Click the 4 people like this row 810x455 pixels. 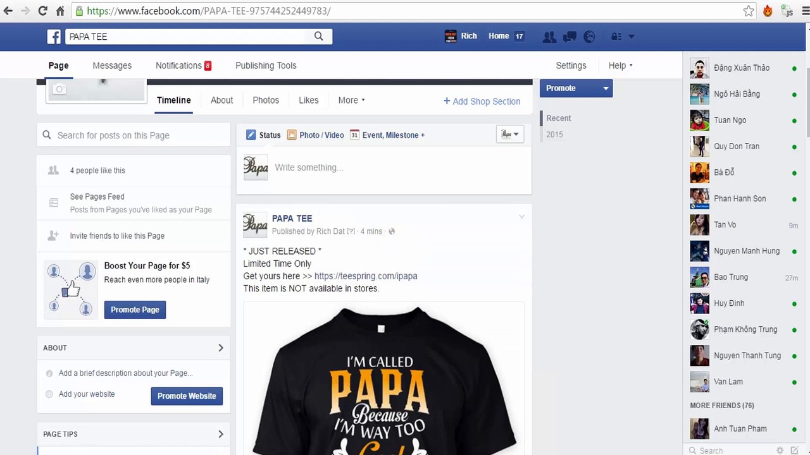pos(134,171)
